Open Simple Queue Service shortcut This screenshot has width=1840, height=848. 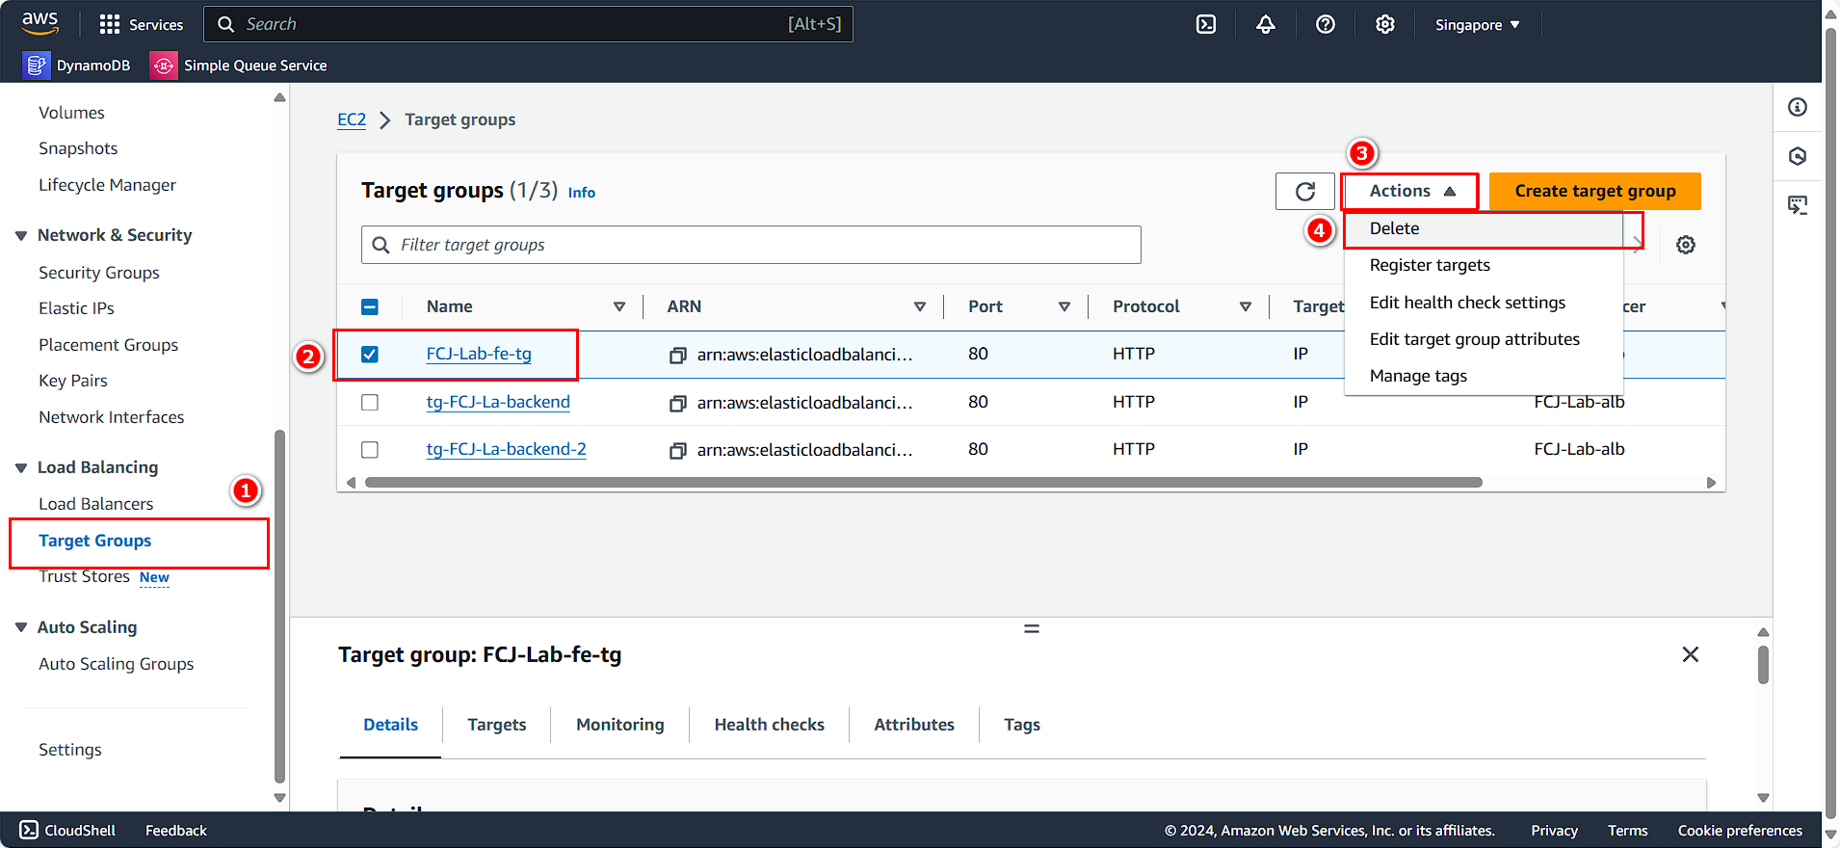(x=239, y=66)
